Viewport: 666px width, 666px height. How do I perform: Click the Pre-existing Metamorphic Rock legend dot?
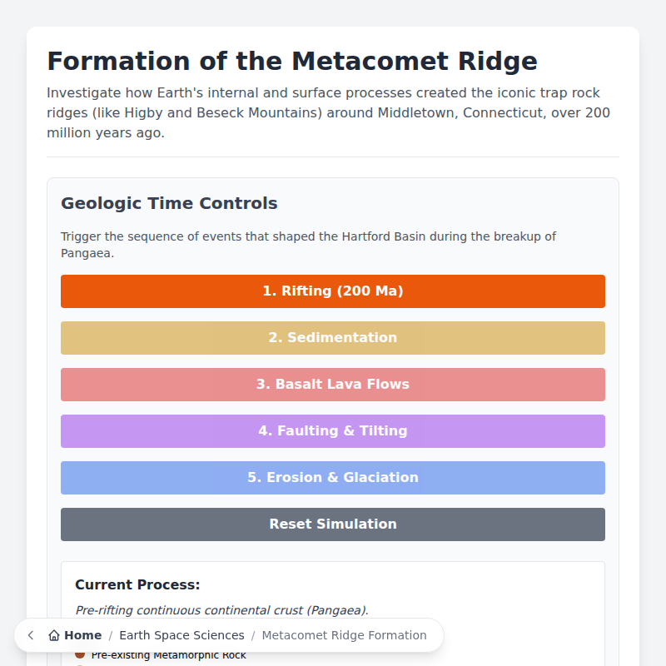(79, 654)
